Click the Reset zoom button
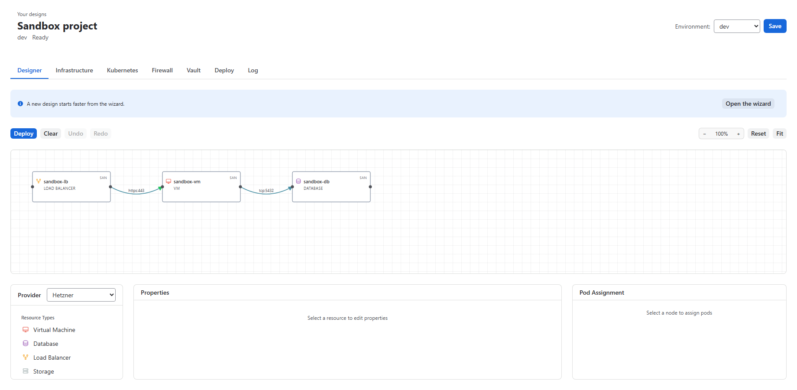This screenshot has width=797, height=390. 758,133
